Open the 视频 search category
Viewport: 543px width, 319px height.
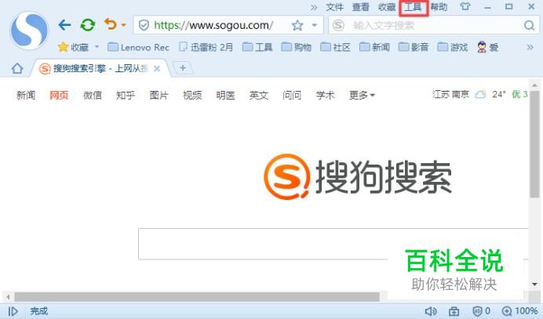click(x=192, y=95)
